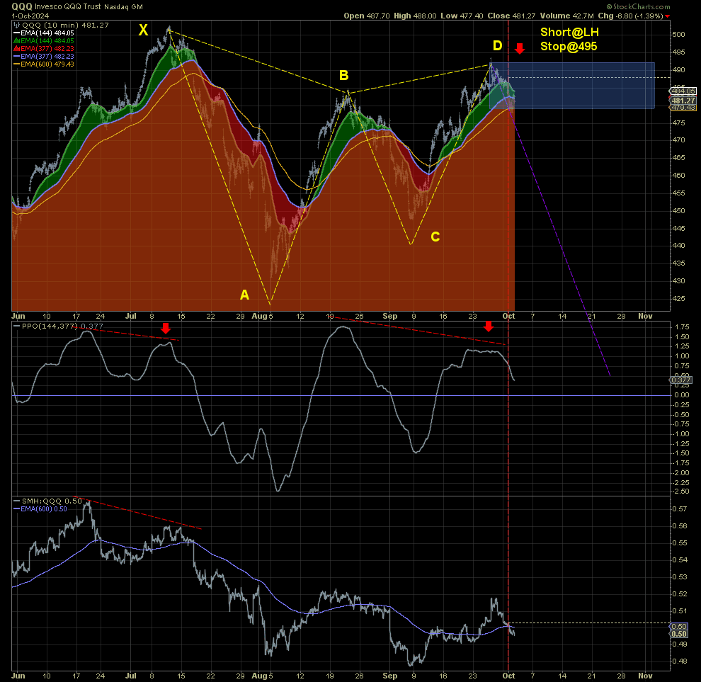Click the 'SMH:QQQ 0.50' ratio legend
Screen dimensions: 701x682
[x=48, y=501]
